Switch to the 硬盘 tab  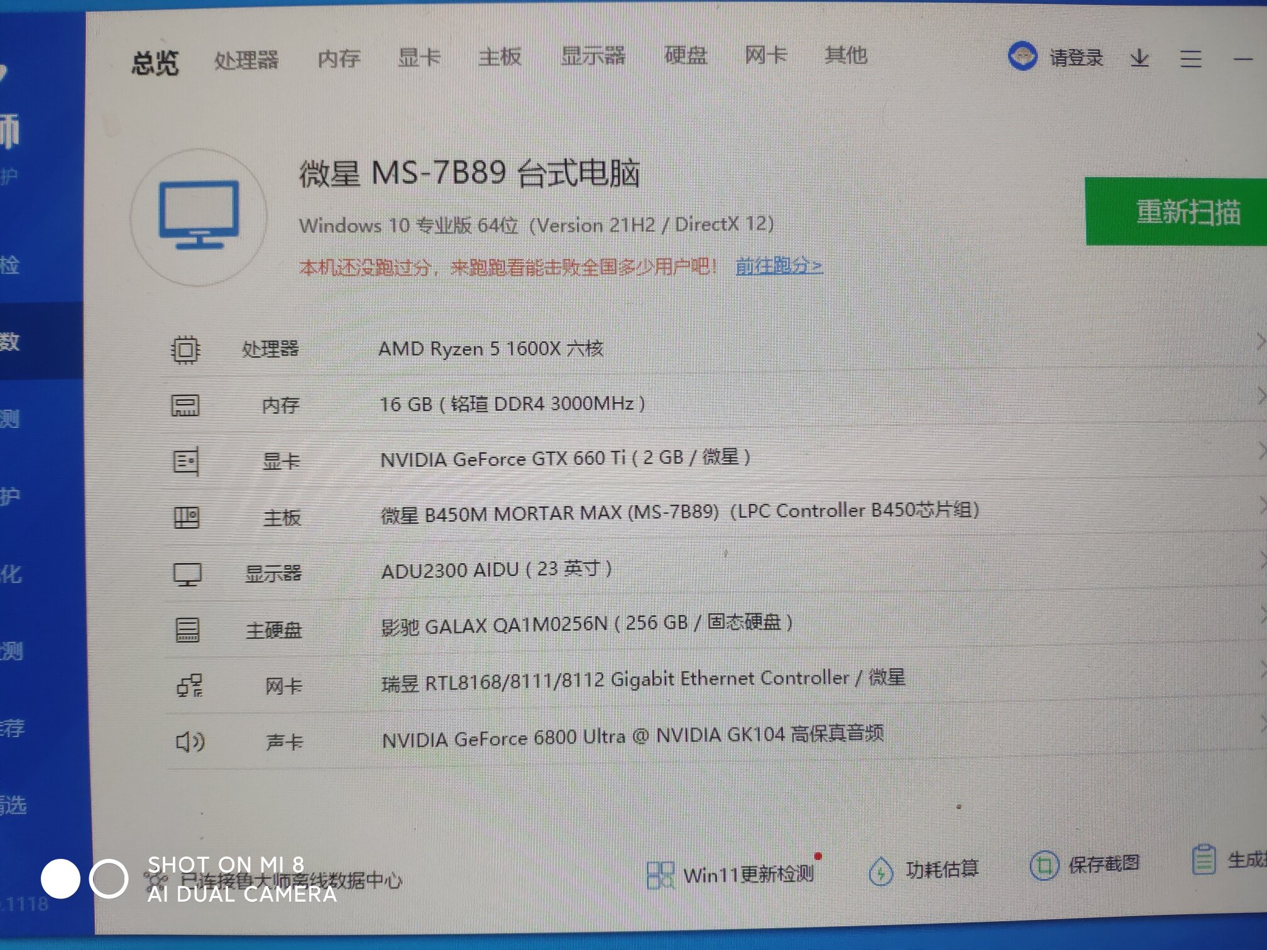[686, 55]
